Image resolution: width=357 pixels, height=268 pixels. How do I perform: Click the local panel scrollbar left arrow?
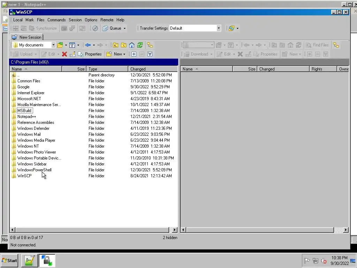[13, 230]
